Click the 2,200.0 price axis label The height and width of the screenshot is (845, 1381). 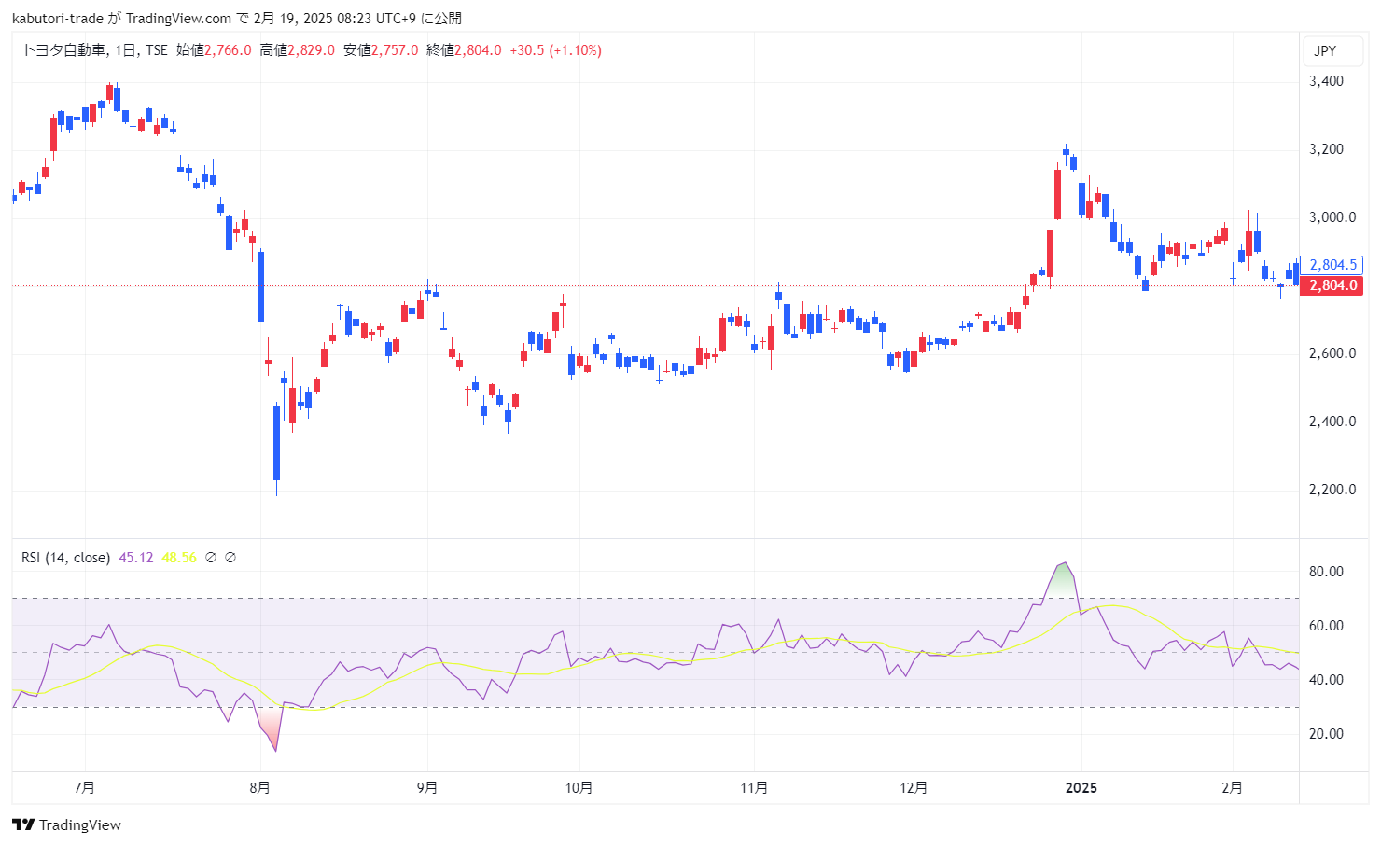[x=1332, y=490]
